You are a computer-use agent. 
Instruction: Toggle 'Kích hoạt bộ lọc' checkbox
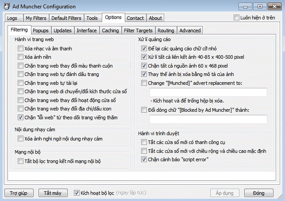coord(77,193)
